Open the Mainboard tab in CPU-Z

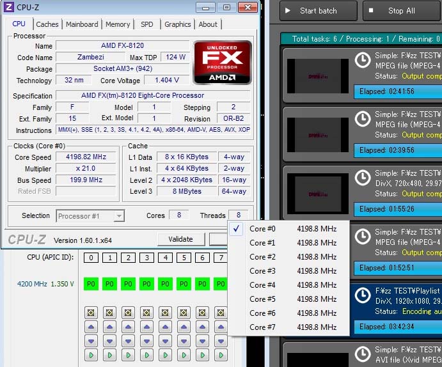pos(82,24)
